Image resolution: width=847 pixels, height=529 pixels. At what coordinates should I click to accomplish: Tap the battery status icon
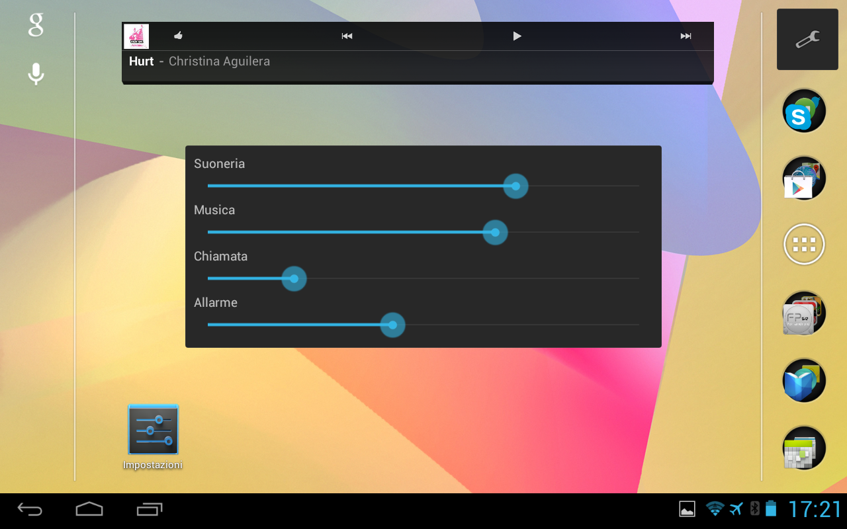point(770,509)
